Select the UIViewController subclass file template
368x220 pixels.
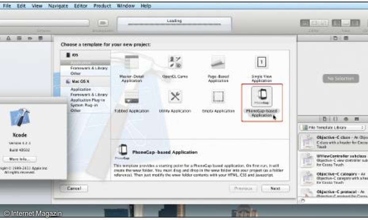333,160
